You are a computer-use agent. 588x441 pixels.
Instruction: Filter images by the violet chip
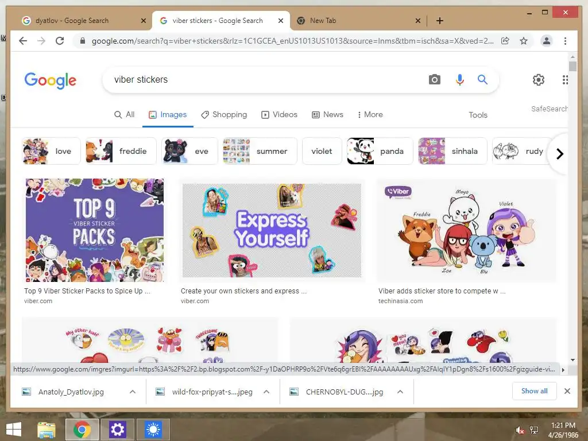(x=322, y=151)
